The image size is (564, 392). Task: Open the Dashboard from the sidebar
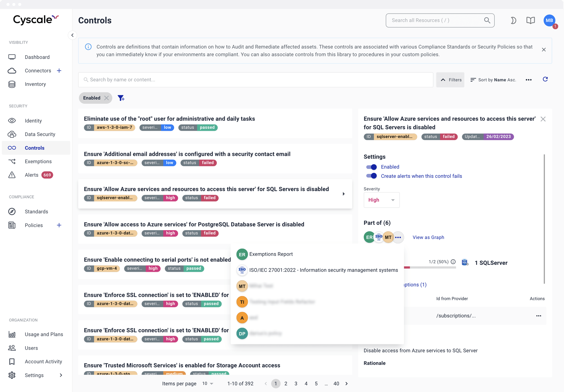(37, 57)
